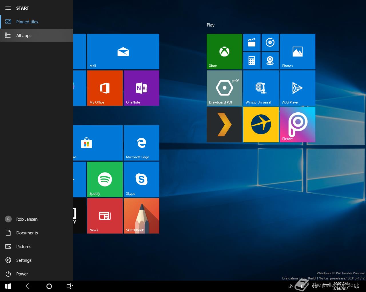Launch the ACG Player tile

point(297,88)
